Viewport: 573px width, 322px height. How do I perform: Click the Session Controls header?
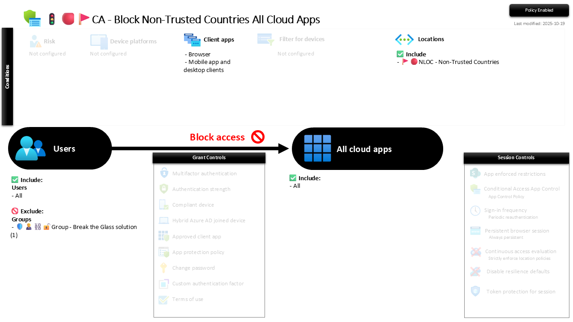click(516, 158)
